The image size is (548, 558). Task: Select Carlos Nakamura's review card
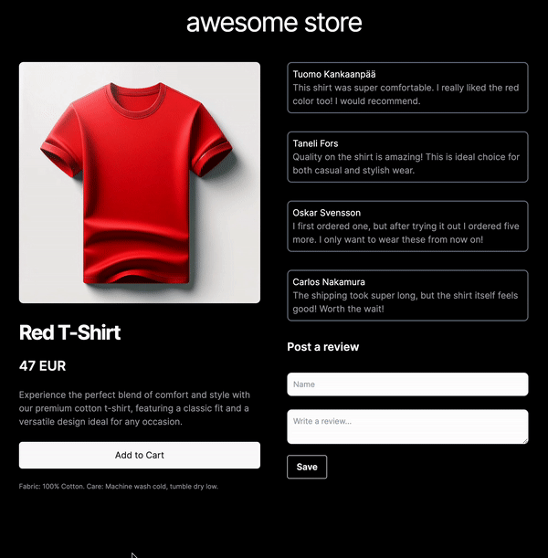(x=407, y=295)
